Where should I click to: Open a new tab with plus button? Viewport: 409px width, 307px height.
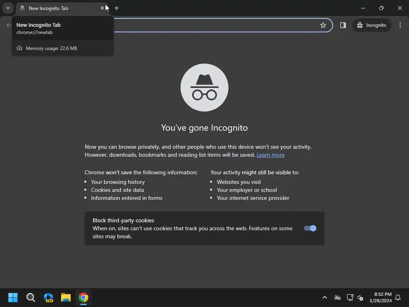[x=117, y=8]
